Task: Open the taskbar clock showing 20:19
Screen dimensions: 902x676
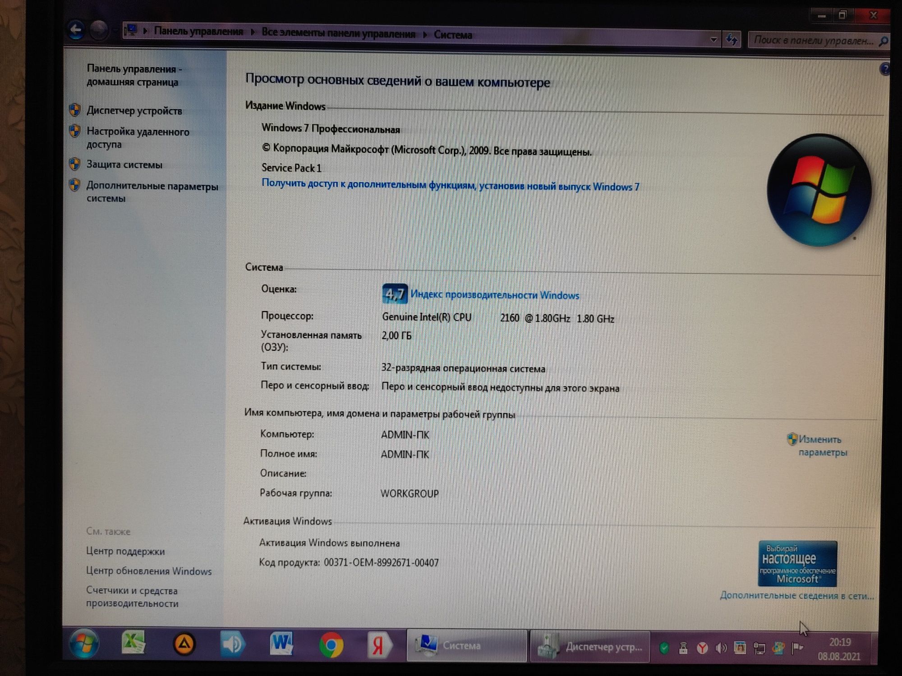Action: [839, 649]
